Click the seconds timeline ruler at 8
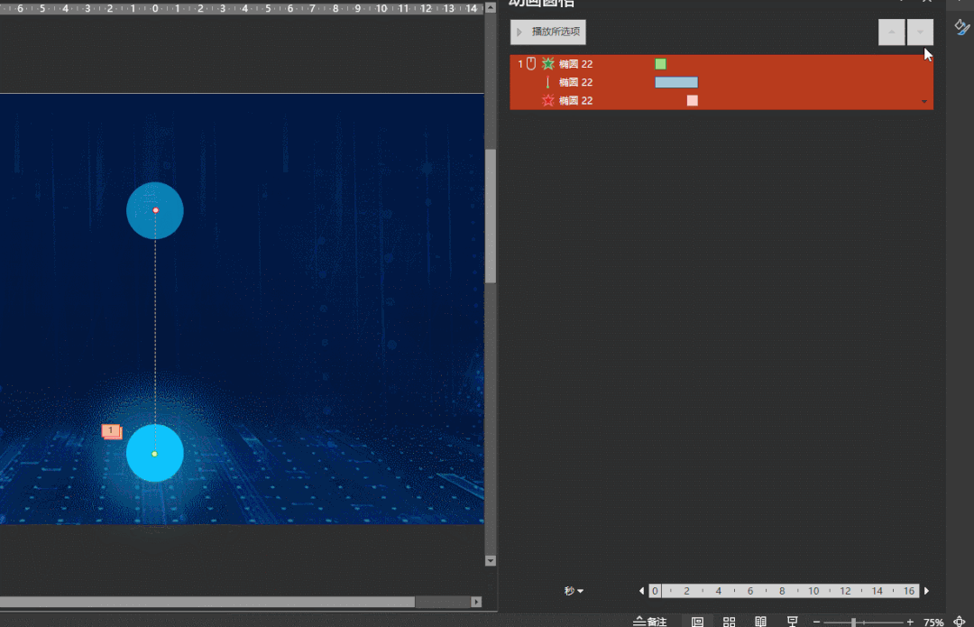The width and height of the screenshot is (974, 627). (x=782, y=591)
